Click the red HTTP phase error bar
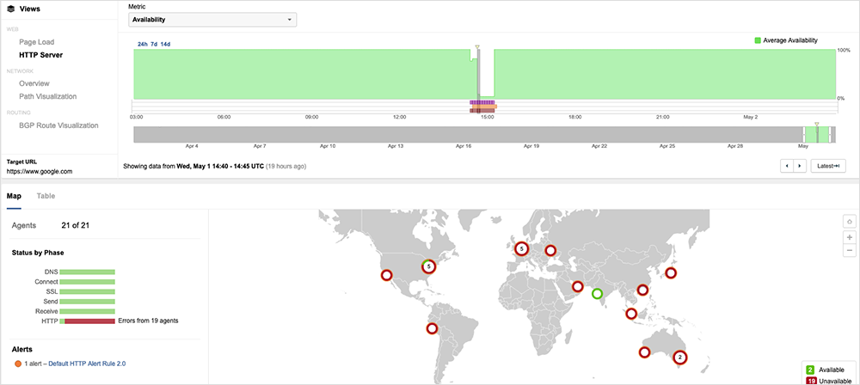 [x=89, y=321]
